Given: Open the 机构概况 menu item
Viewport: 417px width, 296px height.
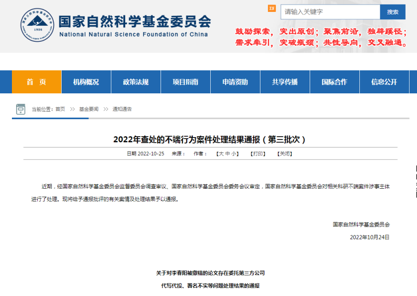Looking at the screenshot, I should tap(86, 82).
